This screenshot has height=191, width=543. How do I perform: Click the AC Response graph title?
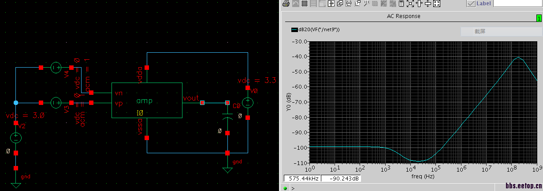(403, 16)
